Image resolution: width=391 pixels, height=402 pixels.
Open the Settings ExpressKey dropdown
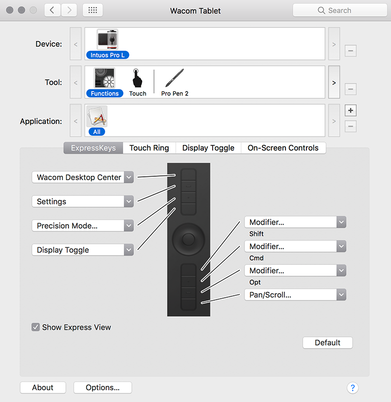coord(83,201)
